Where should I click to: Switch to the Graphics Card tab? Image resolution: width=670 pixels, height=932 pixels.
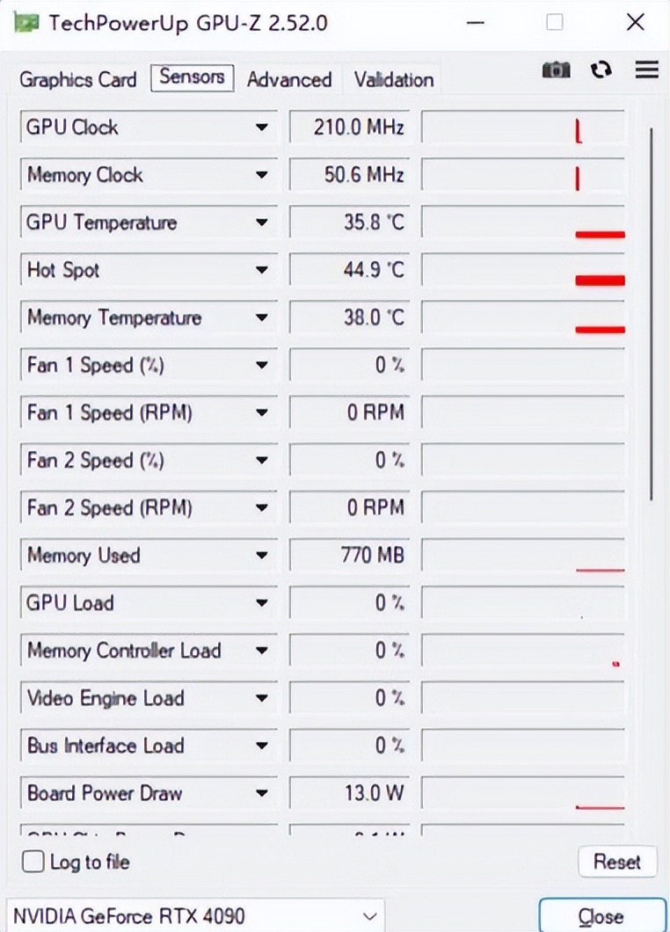click(77, 79)
